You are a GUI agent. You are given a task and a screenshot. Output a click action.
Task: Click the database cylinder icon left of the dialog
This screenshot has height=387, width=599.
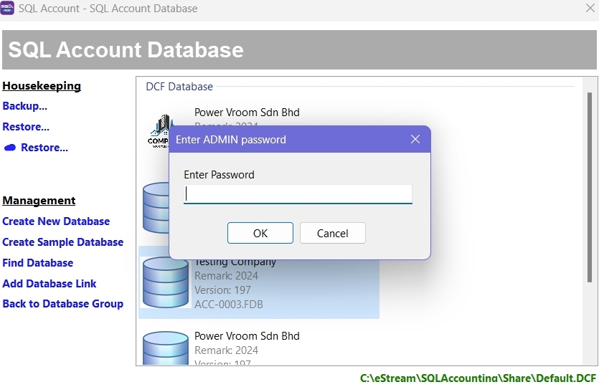click(154, 207)
